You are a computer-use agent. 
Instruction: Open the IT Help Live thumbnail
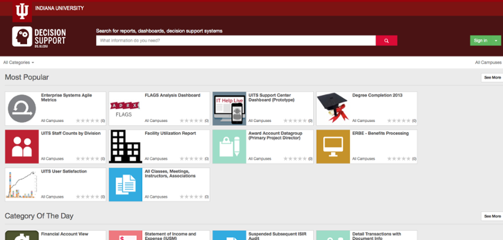point(229,109)
